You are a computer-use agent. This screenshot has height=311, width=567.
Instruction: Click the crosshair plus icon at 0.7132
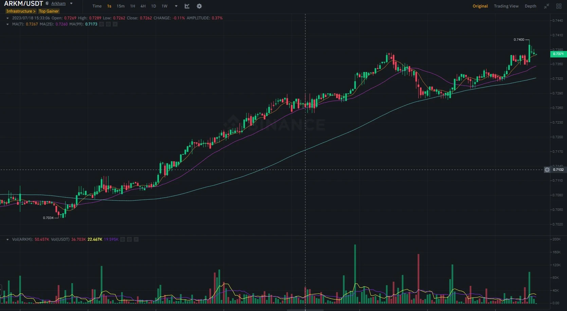pyautogui.click(x=547, y=170)
